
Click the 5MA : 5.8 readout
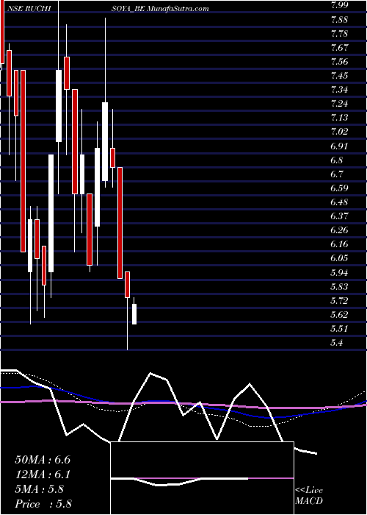click(40, 489)
